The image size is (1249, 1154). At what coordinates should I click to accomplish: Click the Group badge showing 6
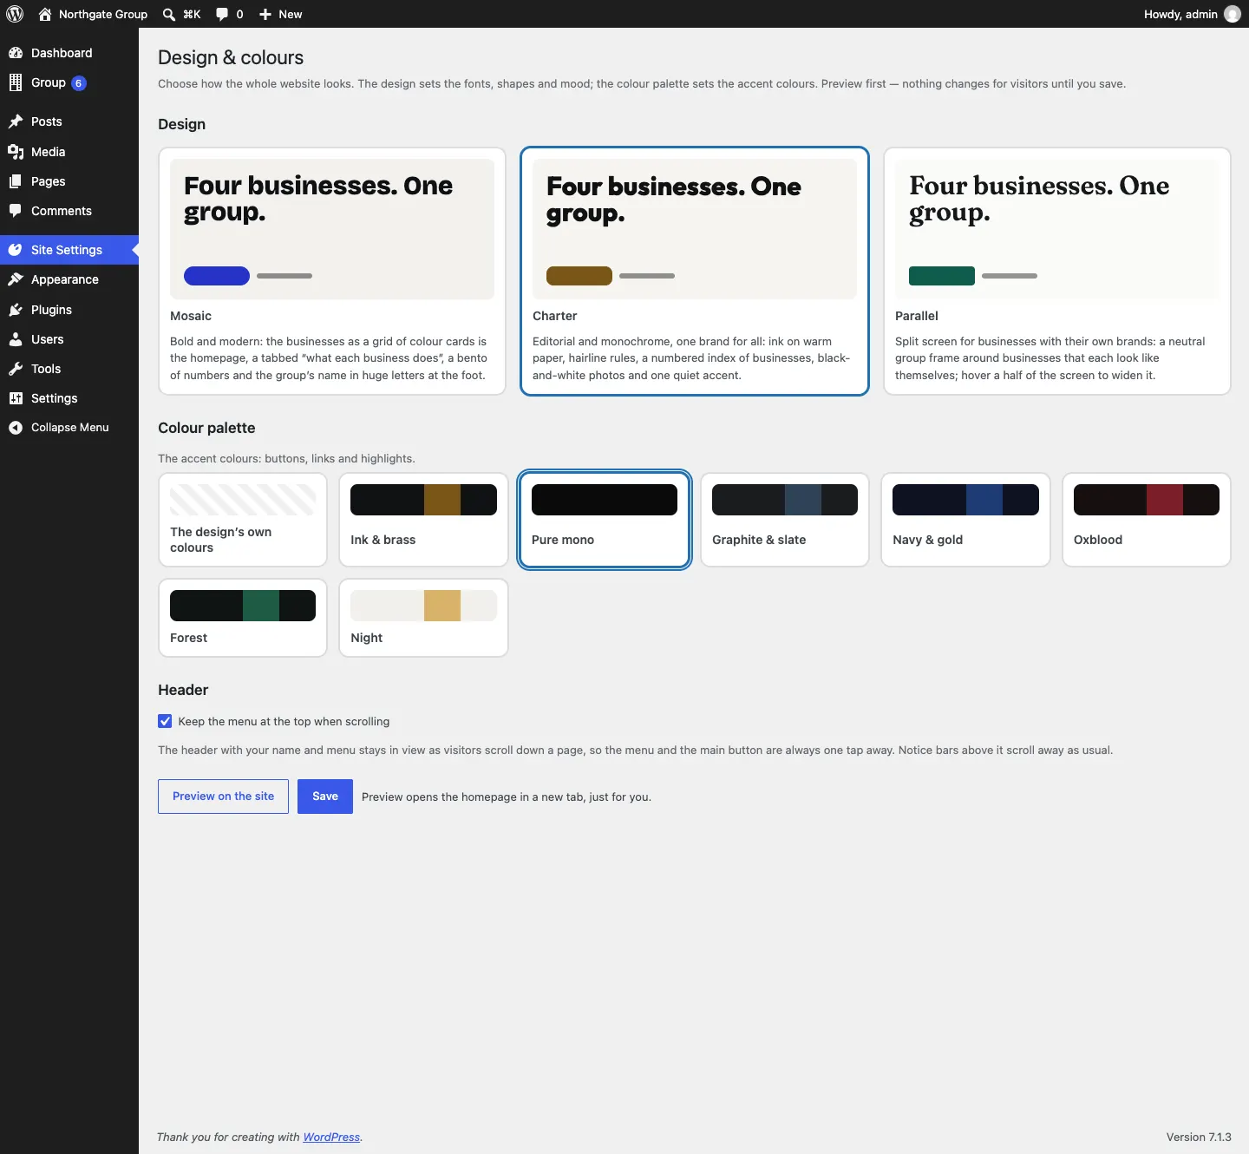[79, 83]
